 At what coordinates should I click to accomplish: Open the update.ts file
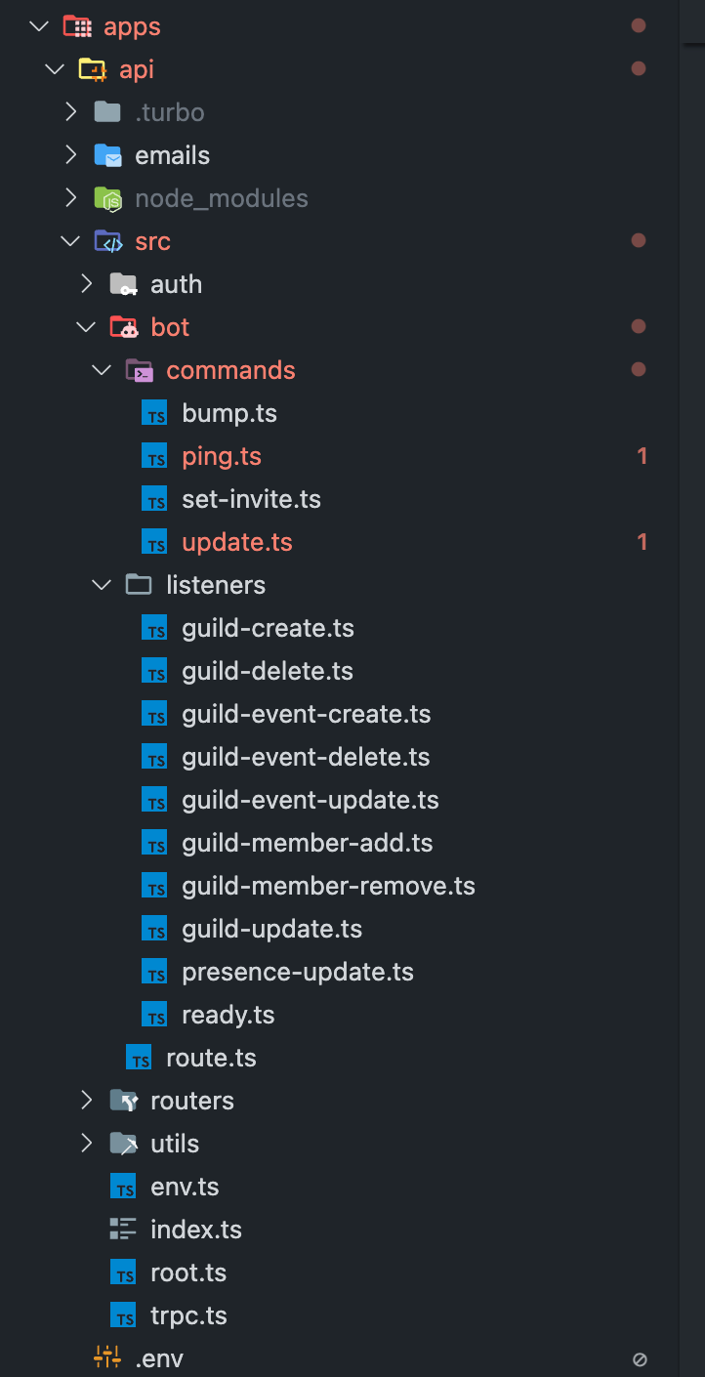point(237,542)
